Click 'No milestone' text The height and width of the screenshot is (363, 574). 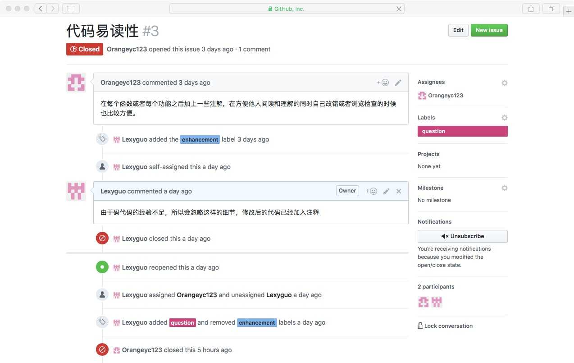(x=434, y=200)
